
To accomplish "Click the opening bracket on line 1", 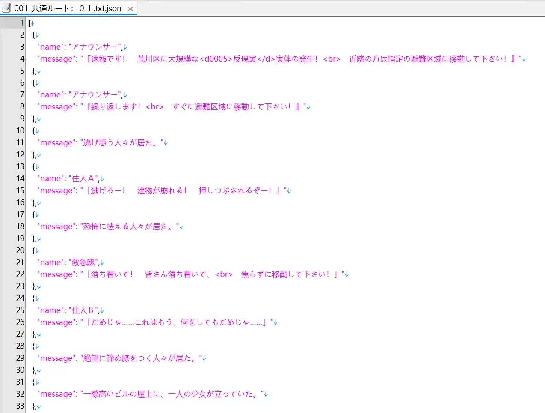I will (x=29, y=23).
